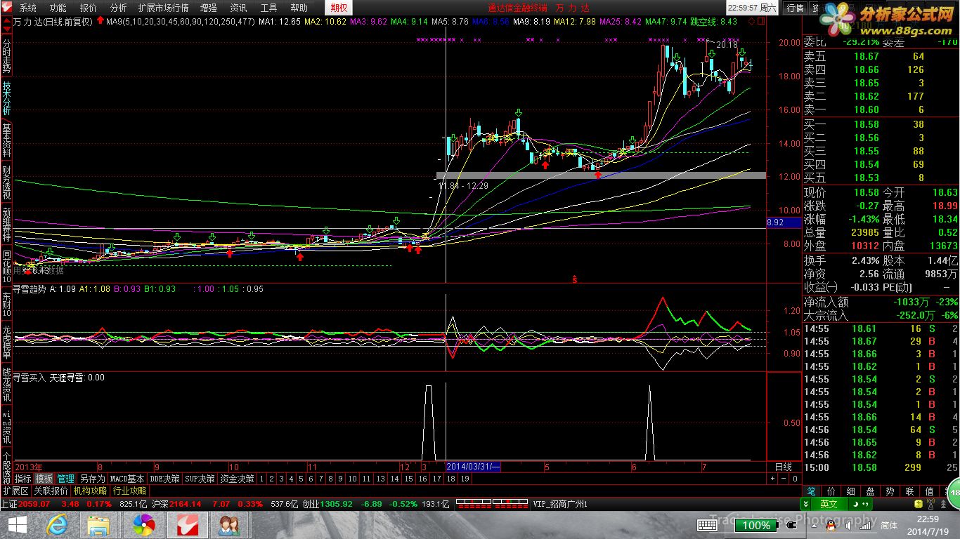Select the 笔 tab in quote panel
Image resolution: width=960 pixels, height=539 pixels.
click(812, 491)
